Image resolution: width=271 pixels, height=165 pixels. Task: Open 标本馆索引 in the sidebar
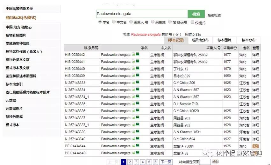pos(14,84)
